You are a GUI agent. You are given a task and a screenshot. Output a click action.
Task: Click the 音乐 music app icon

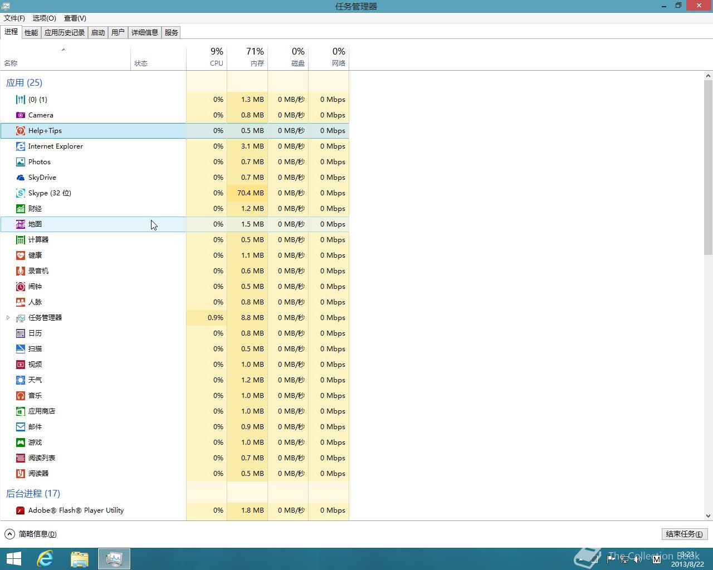[21, 396]
